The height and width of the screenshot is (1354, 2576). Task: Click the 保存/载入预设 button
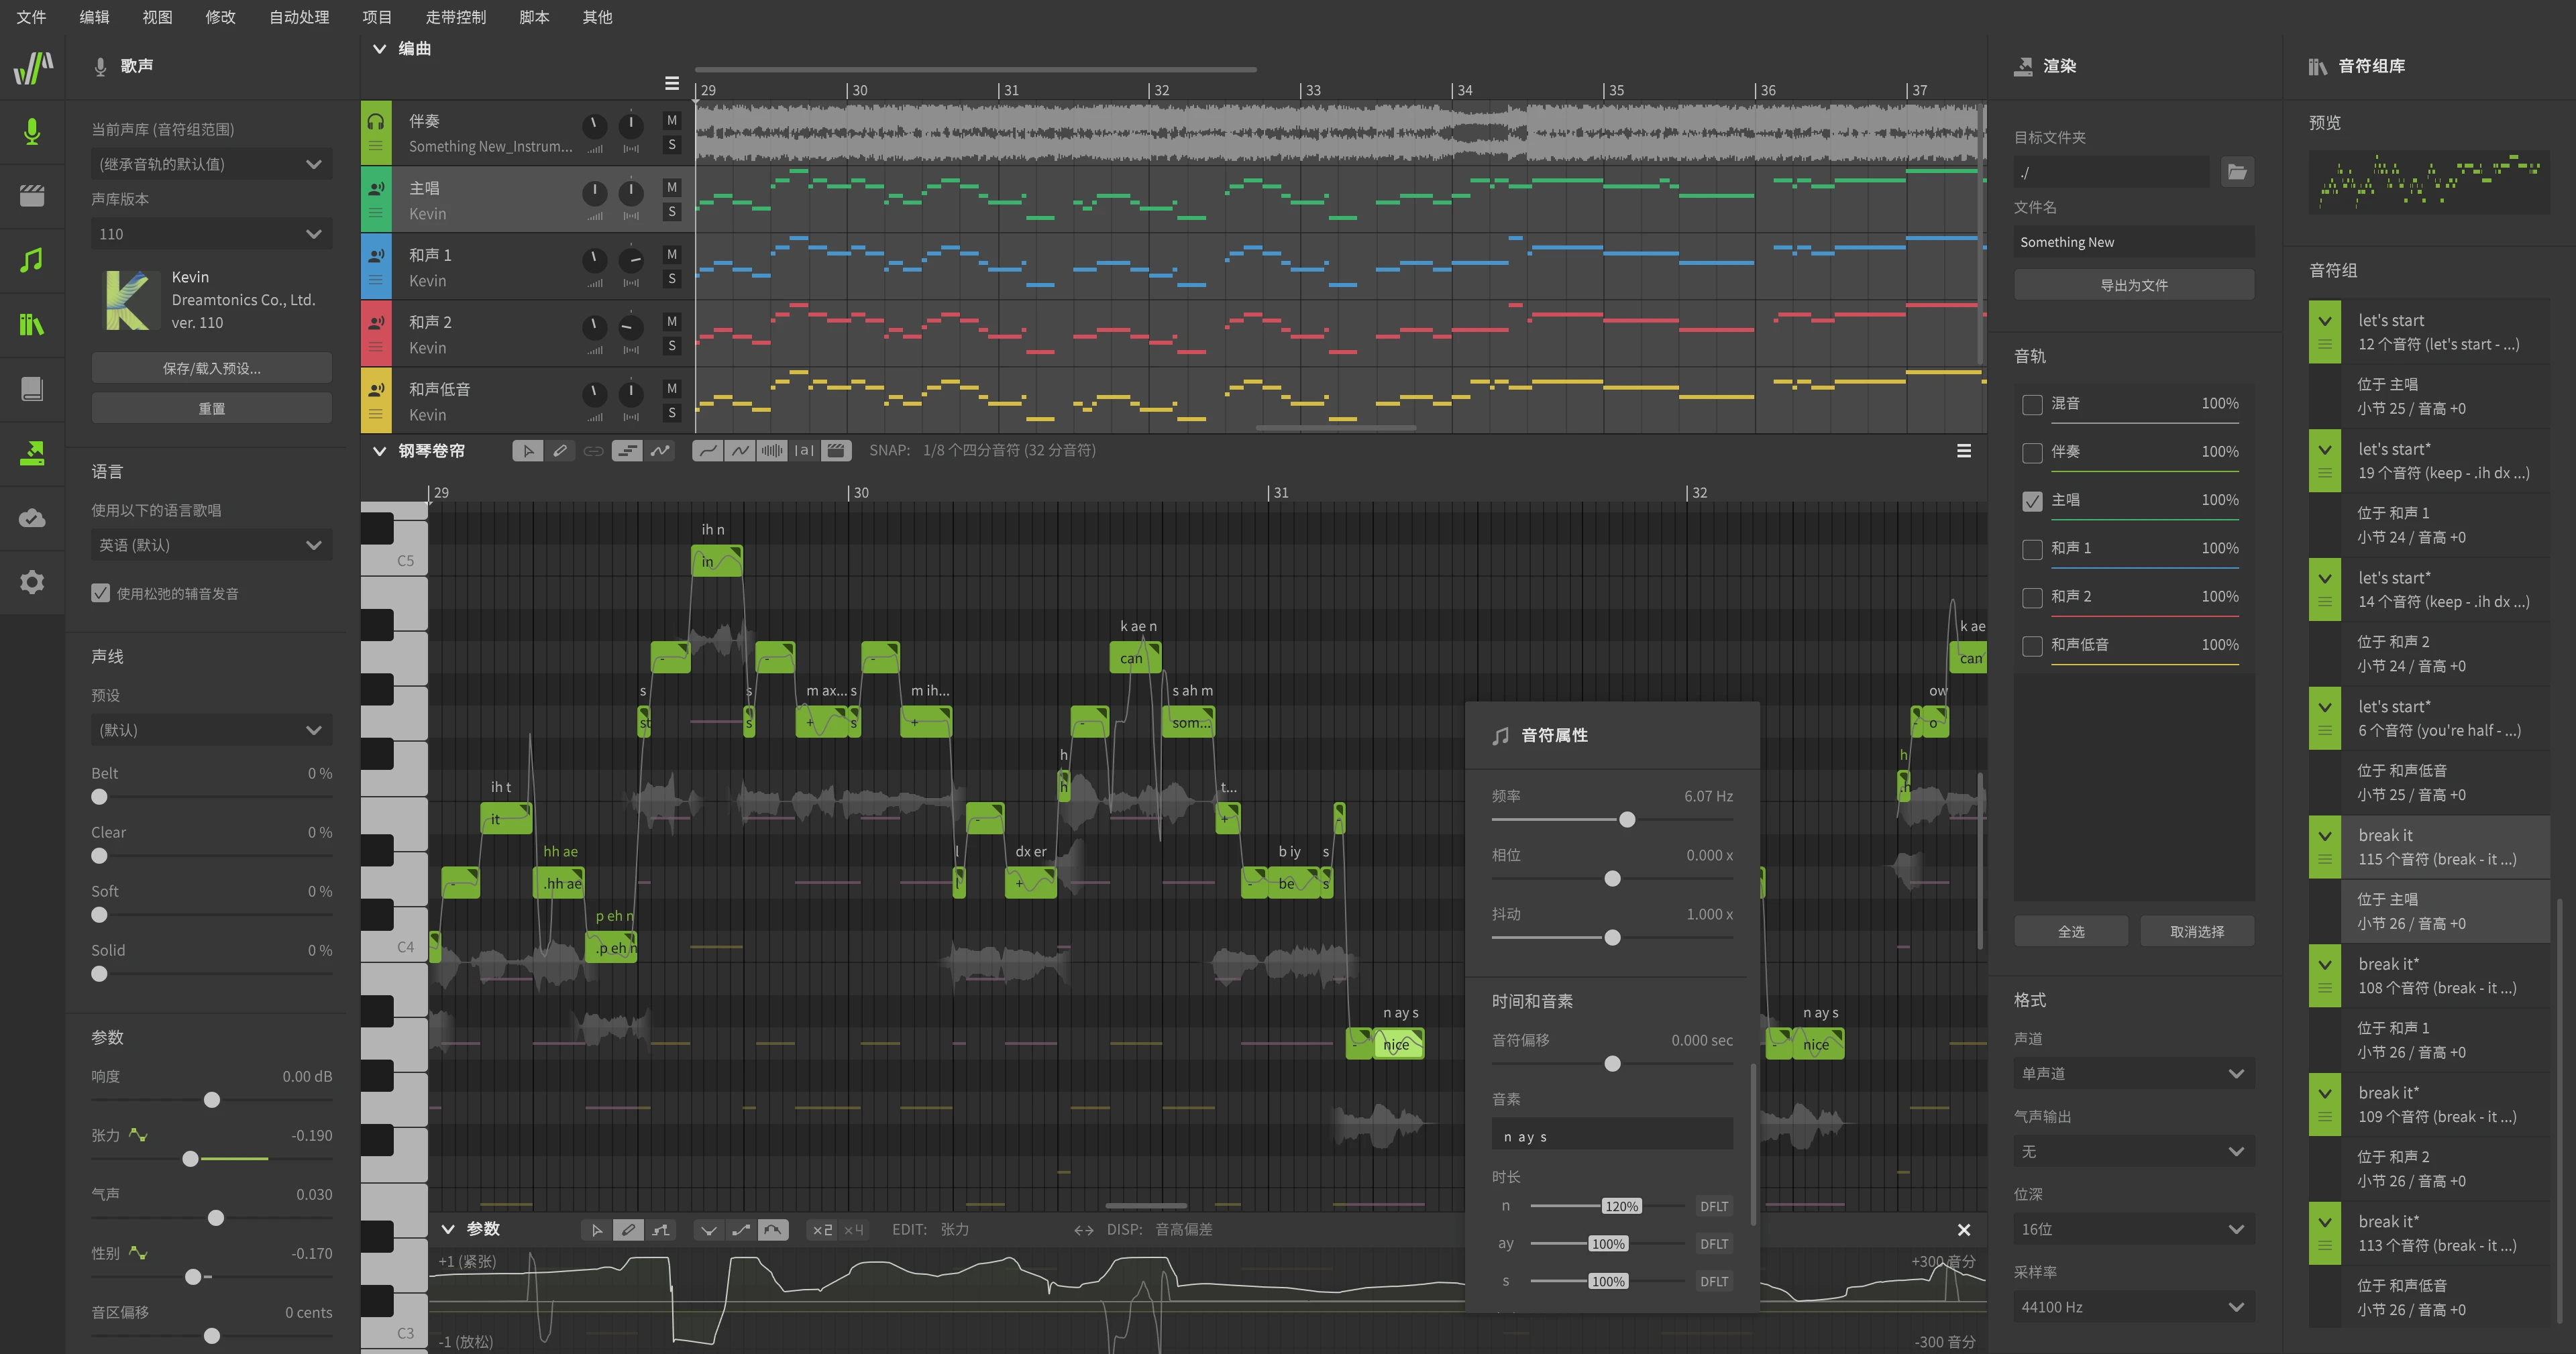point(211,368)
